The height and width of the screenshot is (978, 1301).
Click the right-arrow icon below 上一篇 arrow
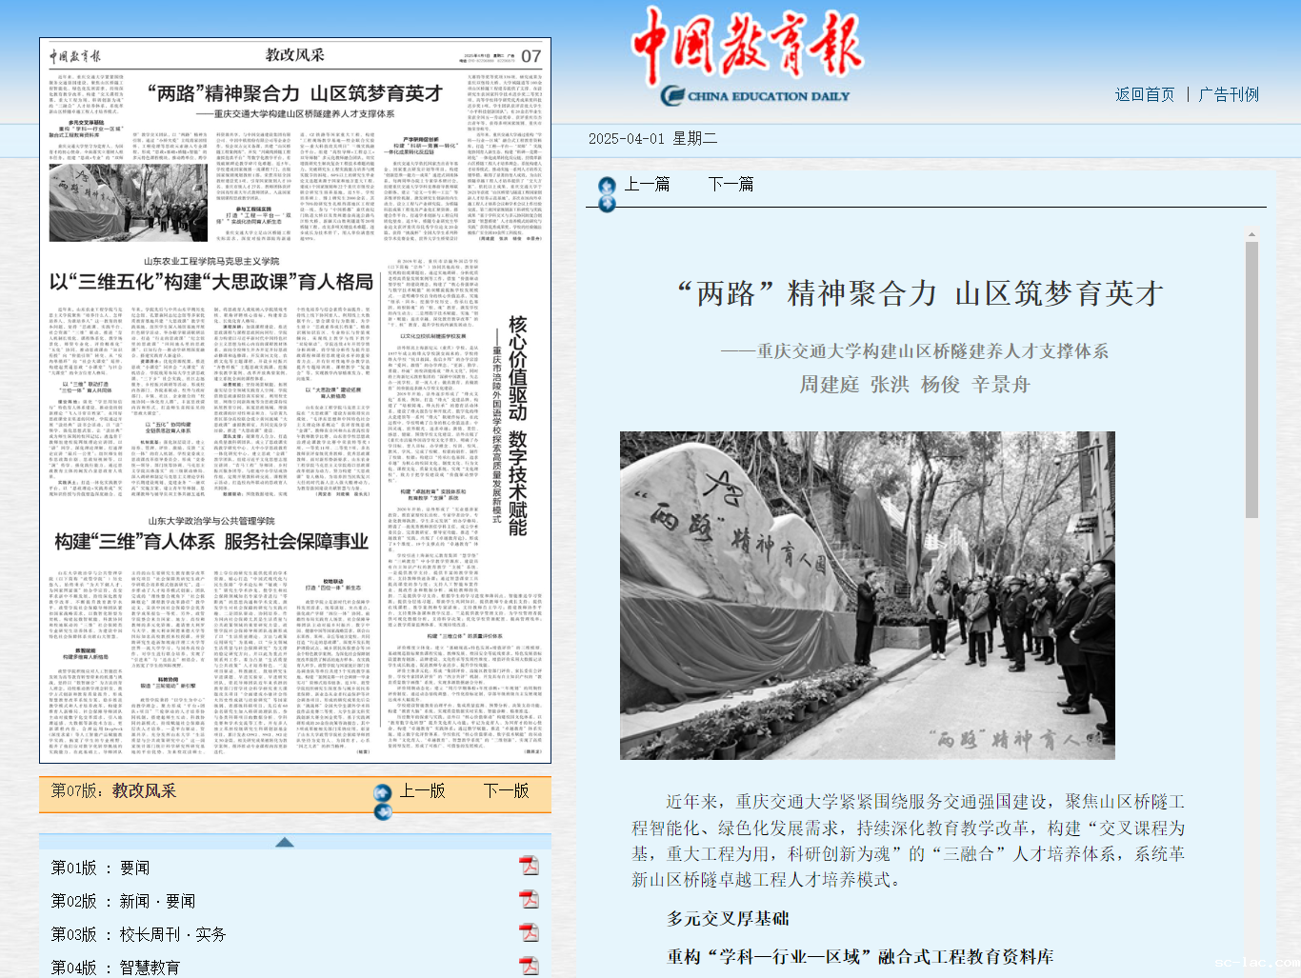click(607, 202)
